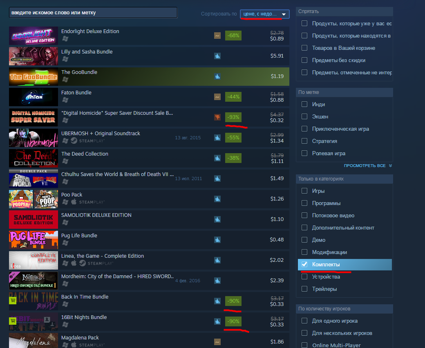Screen dimensions: 425x348
Task: Collapse the 'По количеству игроков' section header
Action: (x=344, y=309)
